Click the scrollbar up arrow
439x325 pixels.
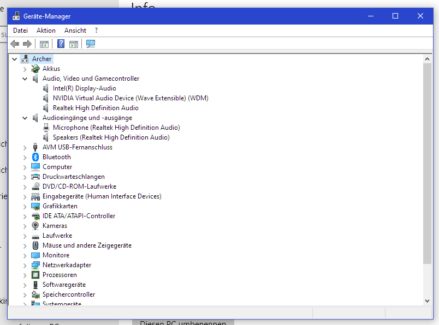point(427,59)
